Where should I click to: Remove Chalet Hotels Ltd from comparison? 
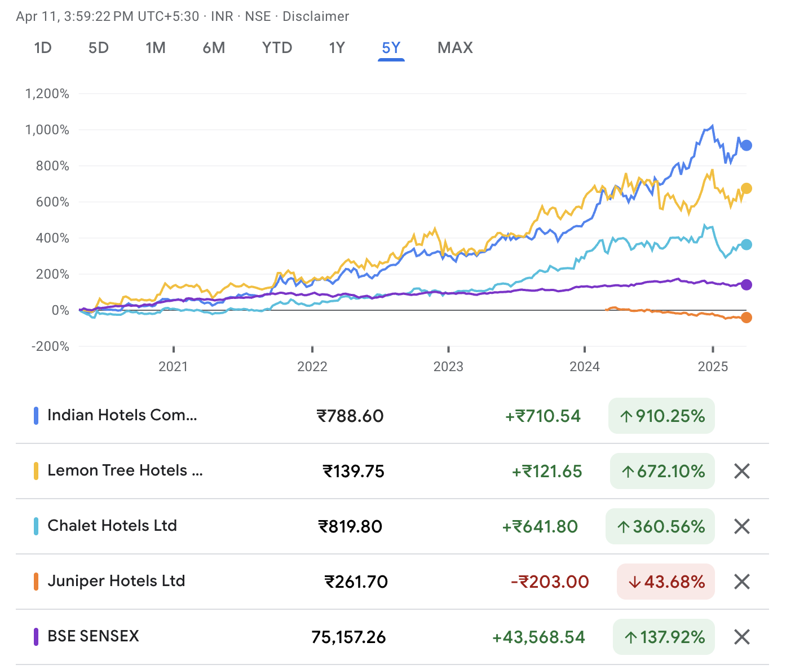tap(741, 526)
